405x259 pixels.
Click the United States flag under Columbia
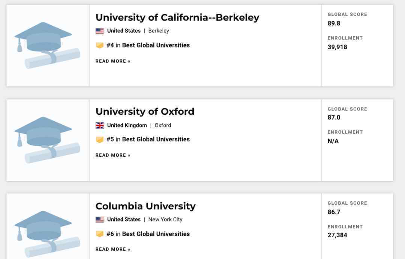[x=100, y=220]
